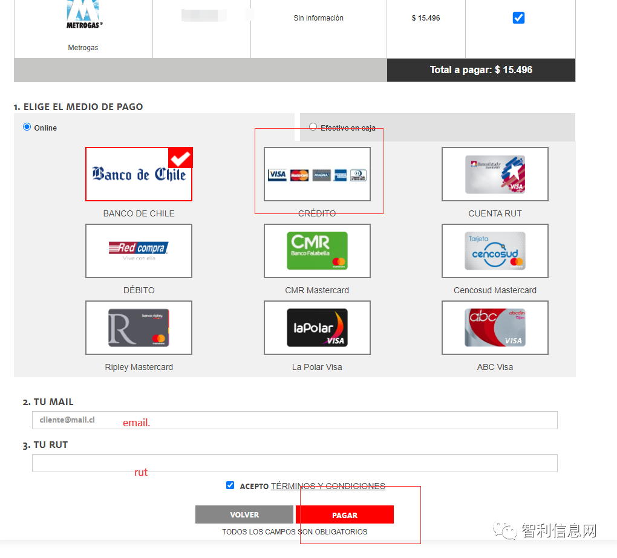Open Términos y Condiciones link
Image resolution: width=617 pixels, height=558 pixels.
[328, 486]
